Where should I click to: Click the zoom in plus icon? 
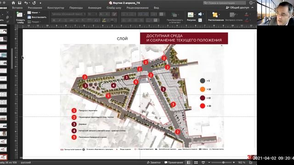click(x=234, y=162)
